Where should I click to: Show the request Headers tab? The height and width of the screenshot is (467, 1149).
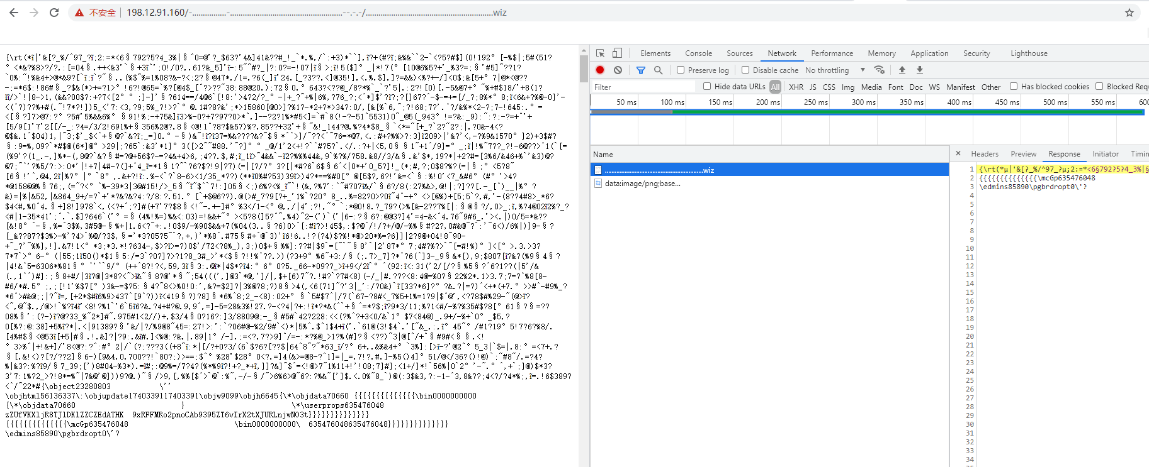[985, 154]
